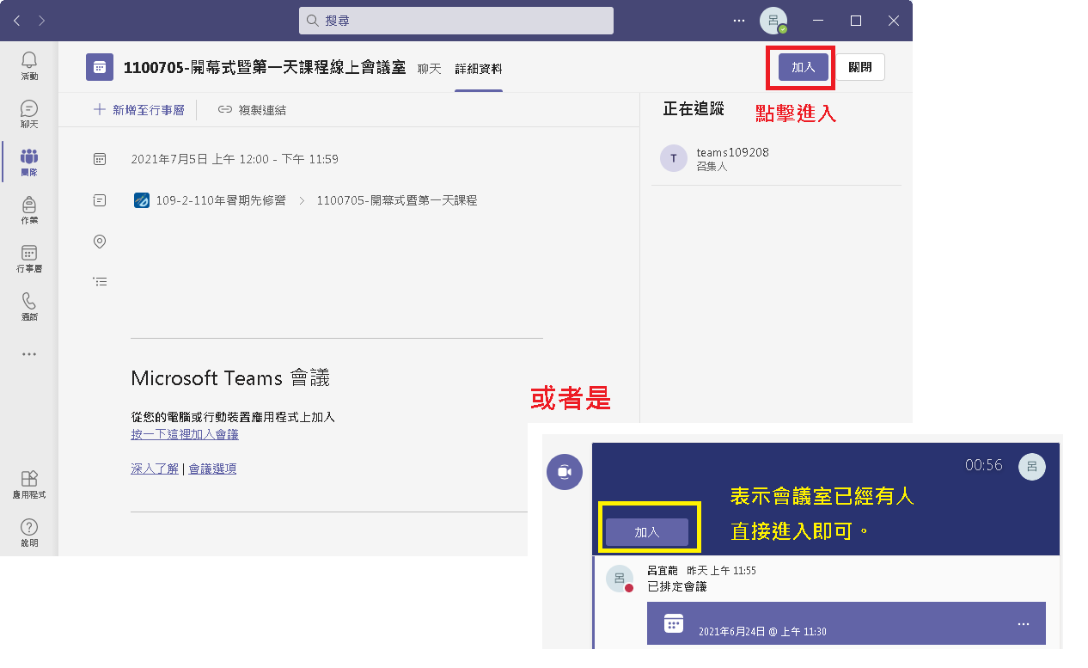Click the 關閉 button

point(859,67)
